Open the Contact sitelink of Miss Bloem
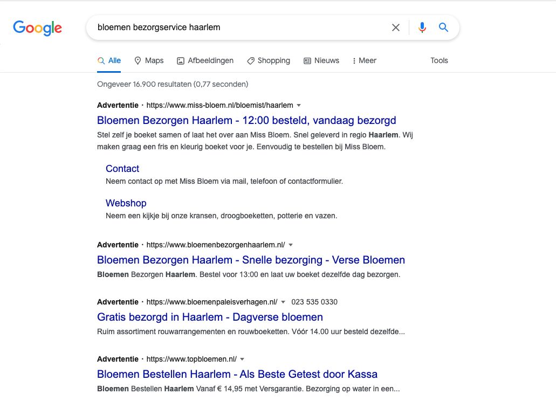 pos(122,169)
